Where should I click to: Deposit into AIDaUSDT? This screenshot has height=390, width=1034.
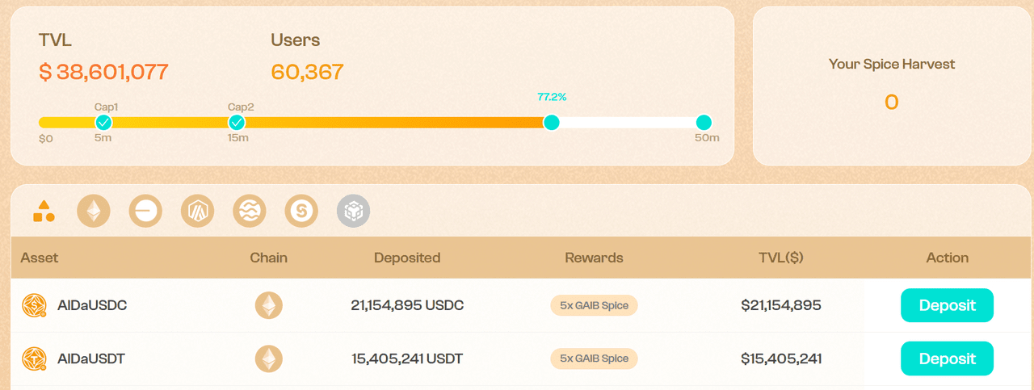pyautogui.click(x=947, y=359)
